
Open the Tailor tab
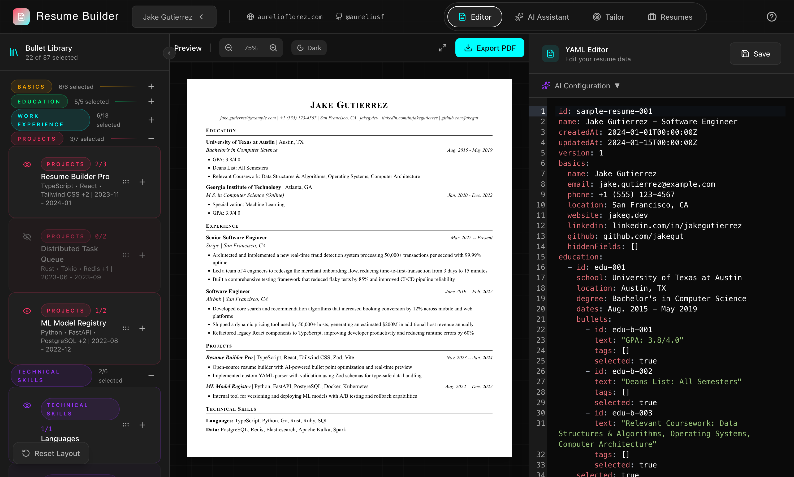[x=609, y=17]
